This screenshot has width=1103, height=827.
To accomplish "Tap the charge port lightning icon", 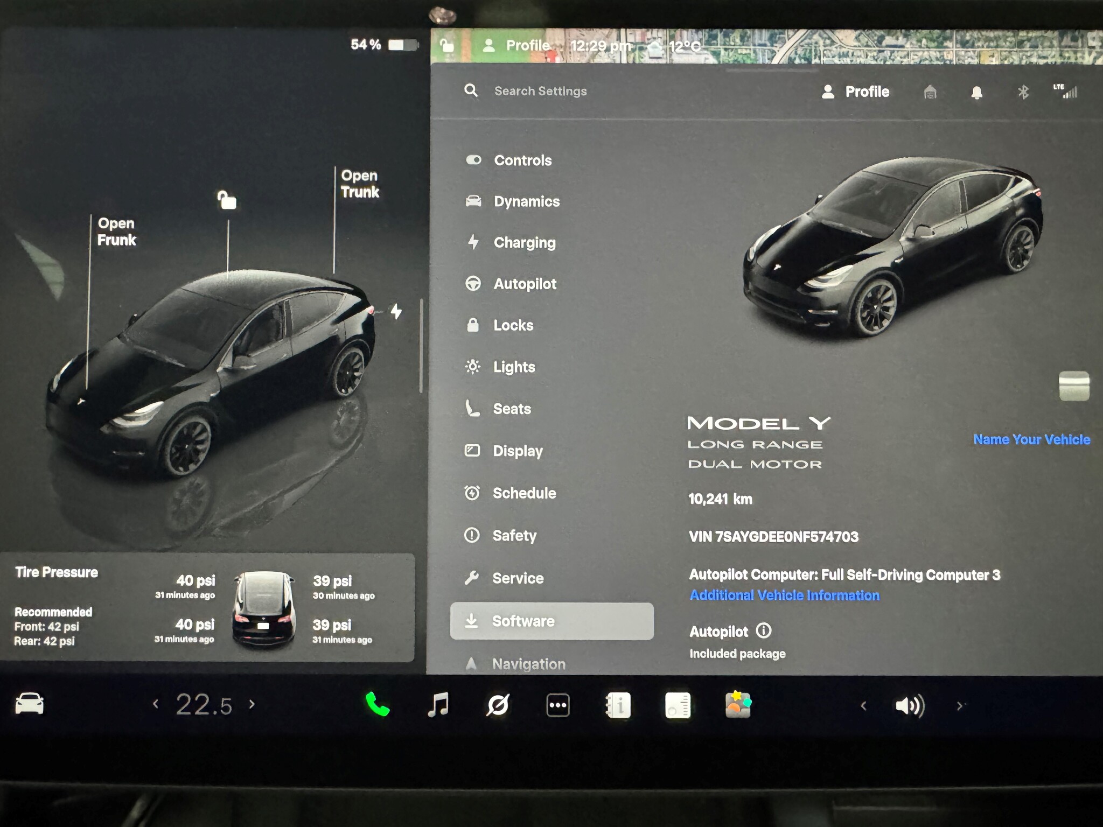I will 396,311.
